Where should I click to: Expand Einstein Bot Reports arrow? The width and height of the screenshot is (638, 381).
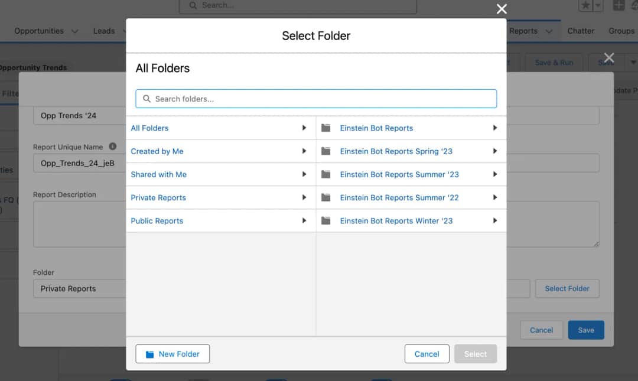[495, 128]
